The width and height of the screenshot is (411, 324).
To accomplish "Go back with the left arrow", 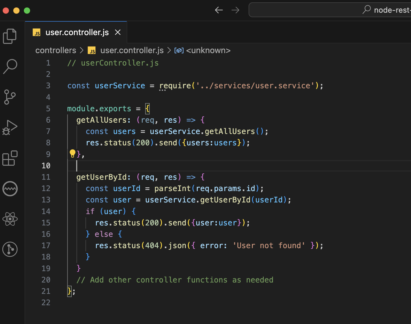I will tap(219, 10).
